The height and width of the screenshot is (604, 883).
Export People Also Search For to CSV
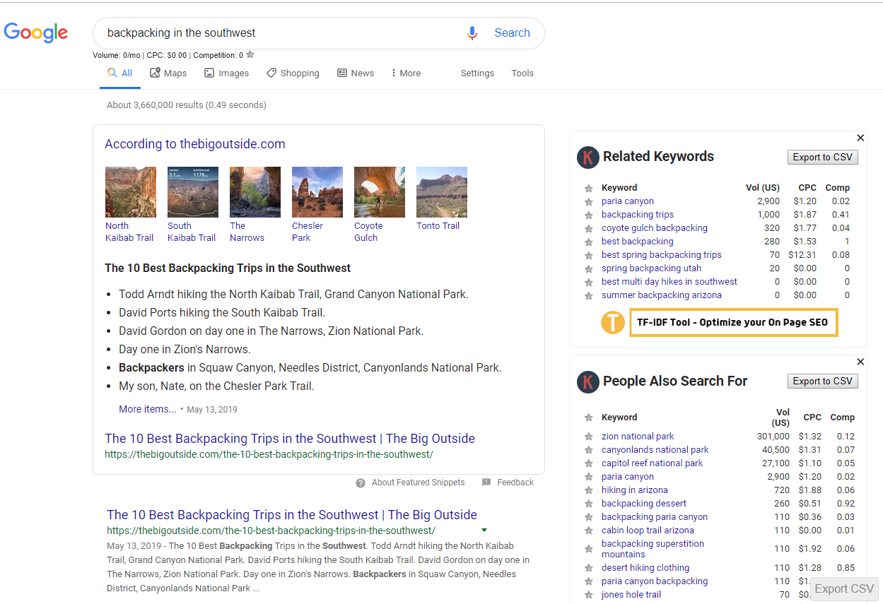[x=823, y=381]
